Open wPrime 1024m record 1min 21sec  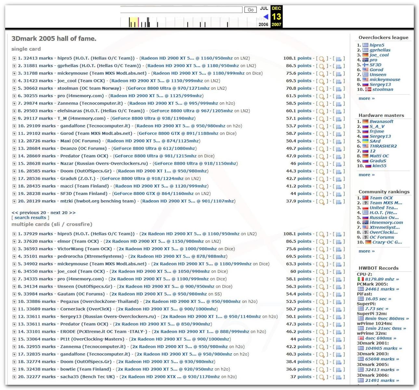tap(386, 328)
